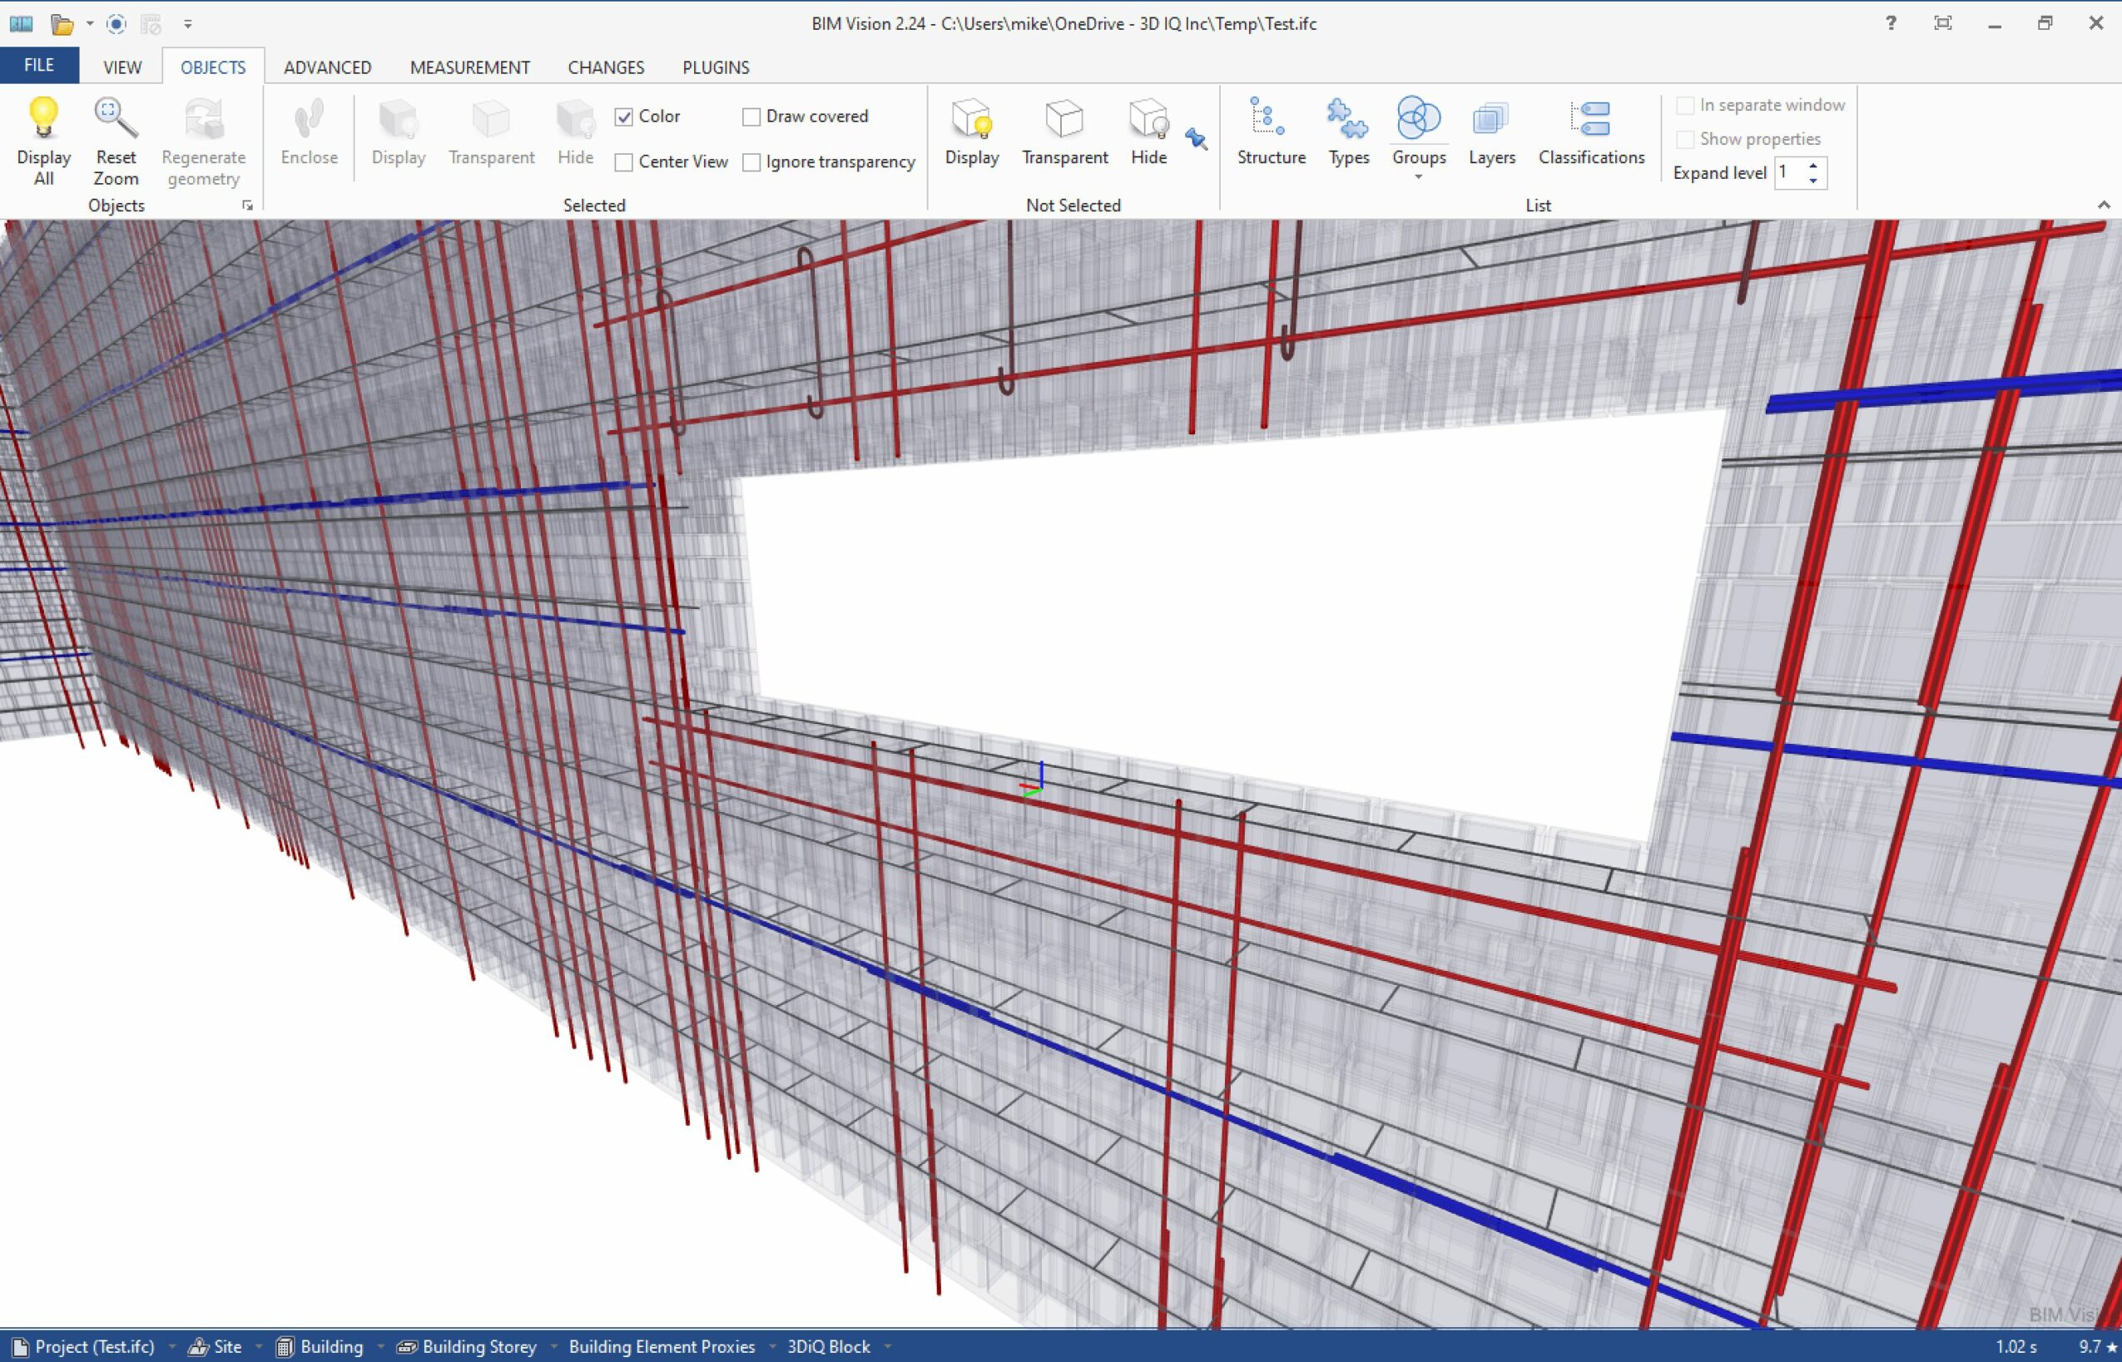Open the FILE menu
This screenshot has height=1362, width=2122.
point(39,66)
